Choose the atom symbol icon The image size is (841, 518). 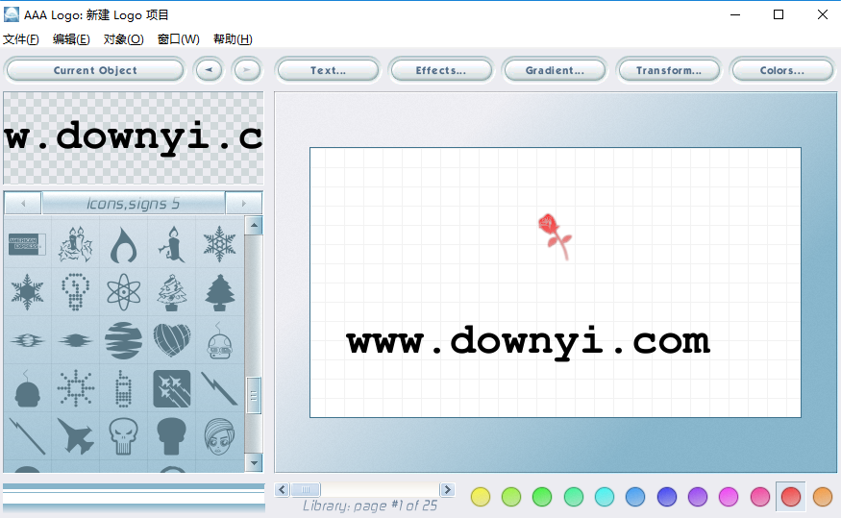[x=123, y=291]
